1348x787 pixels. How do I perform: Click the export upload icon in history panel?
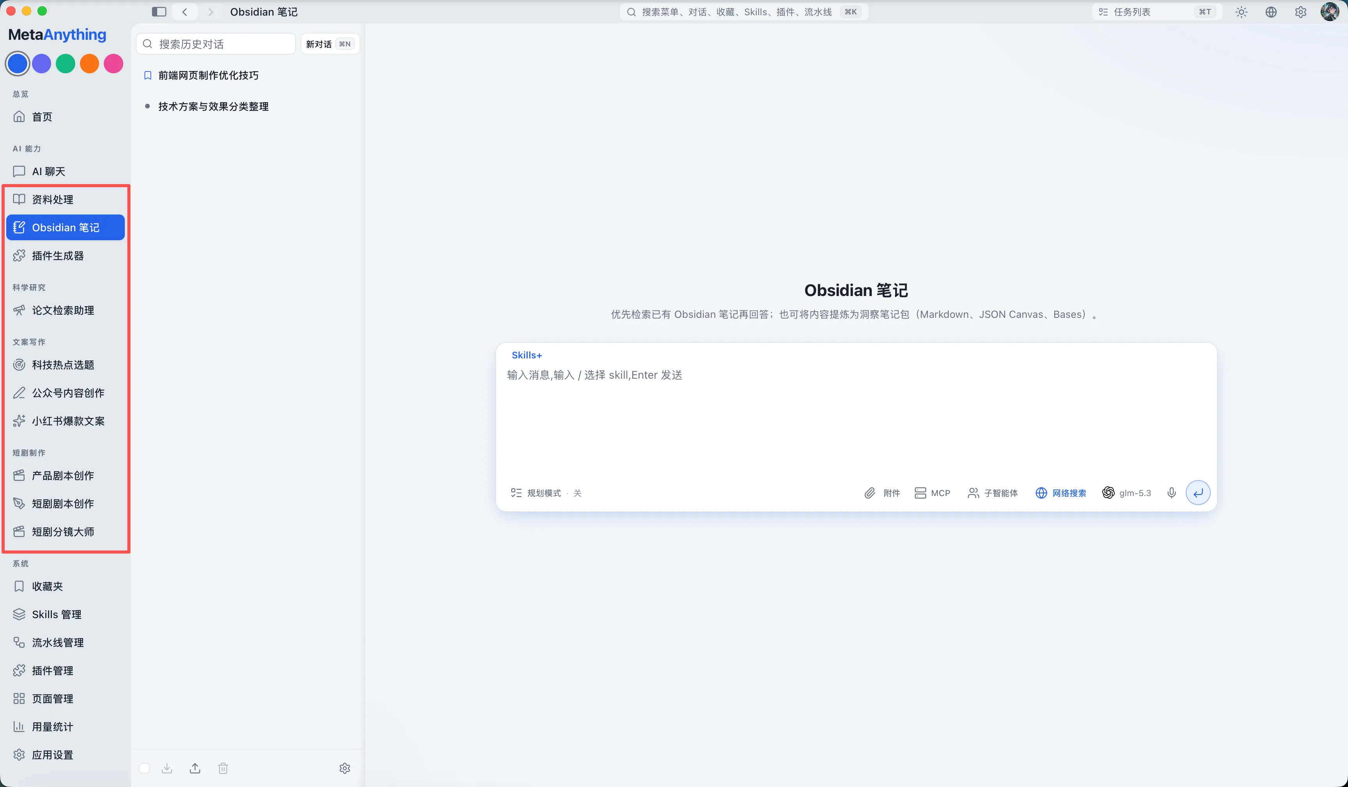[195, 768]
